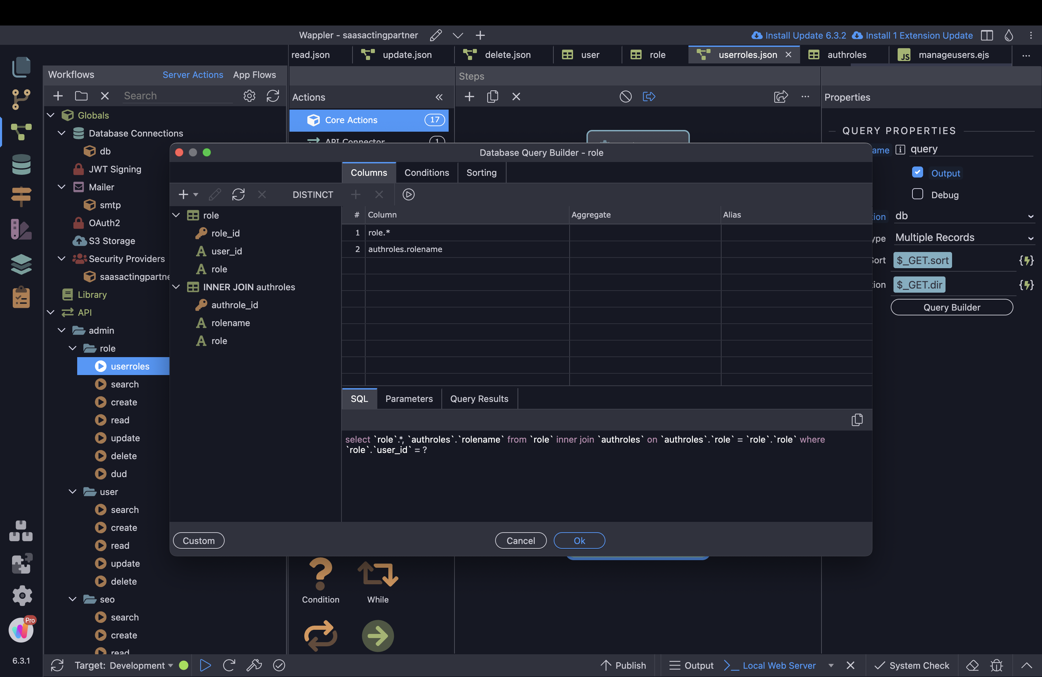Toggle the DISTINCT option

coord(313,194)
